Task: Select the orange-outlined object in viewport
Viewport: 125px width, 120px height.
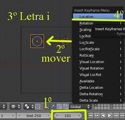Action: (37, 41)
